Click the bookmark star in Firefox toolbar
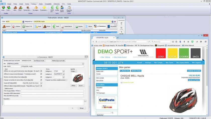The width and height of the screenshot is (211, 119). coord(173,42)
